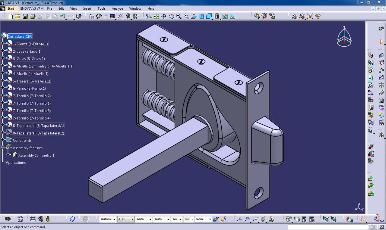
Task: Click the Design Table icon
Action: pos(112,16)
